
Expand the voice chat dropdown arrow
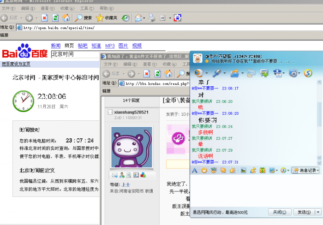[x=225, y=73]
